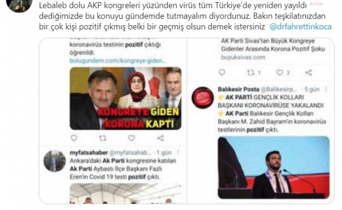Open more options on Balıkesir Posta tweet
This screenshot has height=210, width=342.
(x=326, y=89)
